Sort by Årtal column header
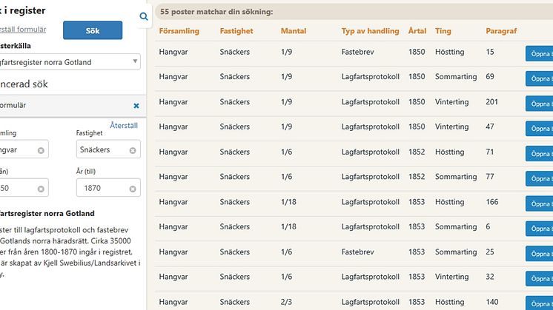This screenshot has width=553, height=310. [417, 31]
